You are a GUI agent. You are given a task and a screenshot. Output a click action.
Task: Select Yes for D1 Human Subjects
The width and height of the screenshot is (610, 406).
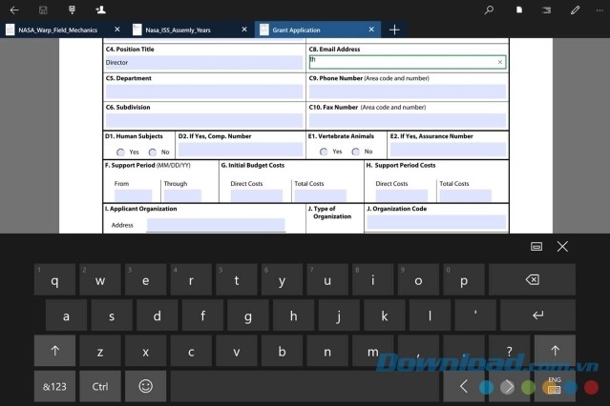120,152
